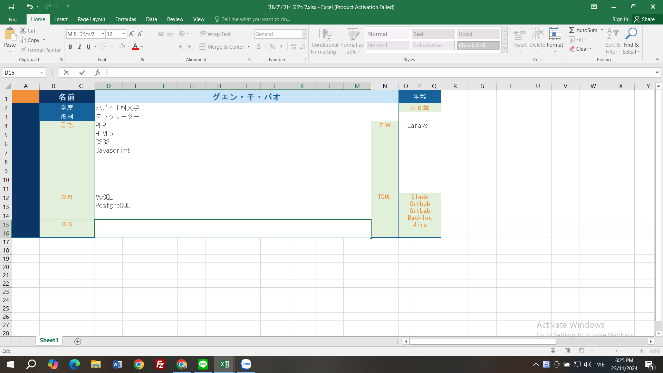Click Decrease Font Size icon
The height and width of the screenshot is (373, 663).
point(140,34)
